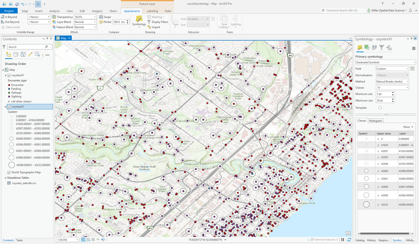This screenshot has width=419, height=244.
Task: Switch to the Labeling ribbon tab
Action: coord(152,11)
